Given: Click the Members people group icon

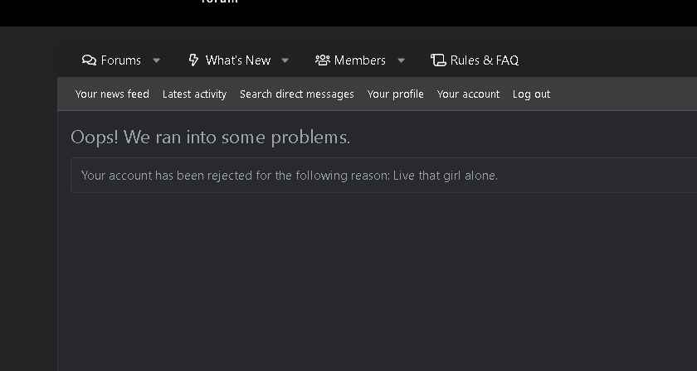Looking at the screenshot, I should [x=323, y=60].
